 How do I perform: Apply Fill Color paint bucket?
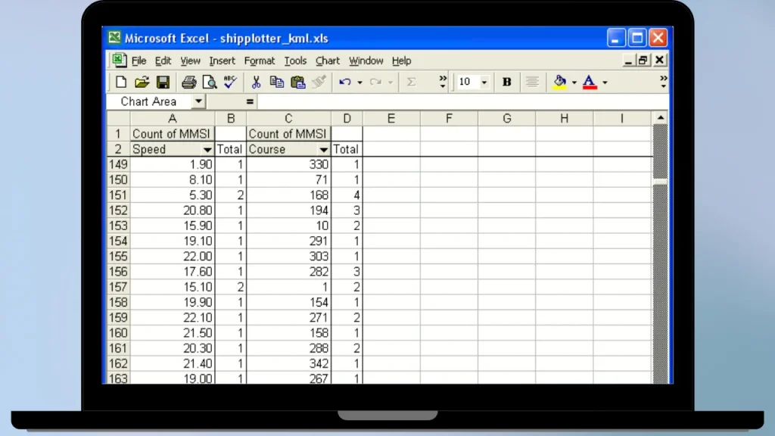[x=559, y=82]
